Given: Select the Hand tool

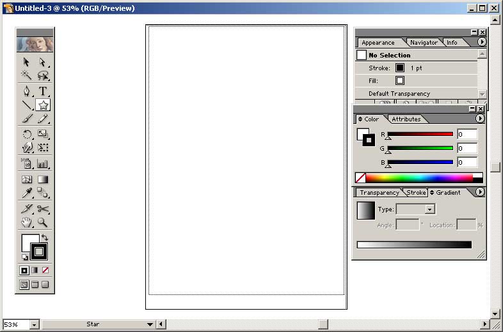Looking at the screenshot, I should [x=27, y=222].
